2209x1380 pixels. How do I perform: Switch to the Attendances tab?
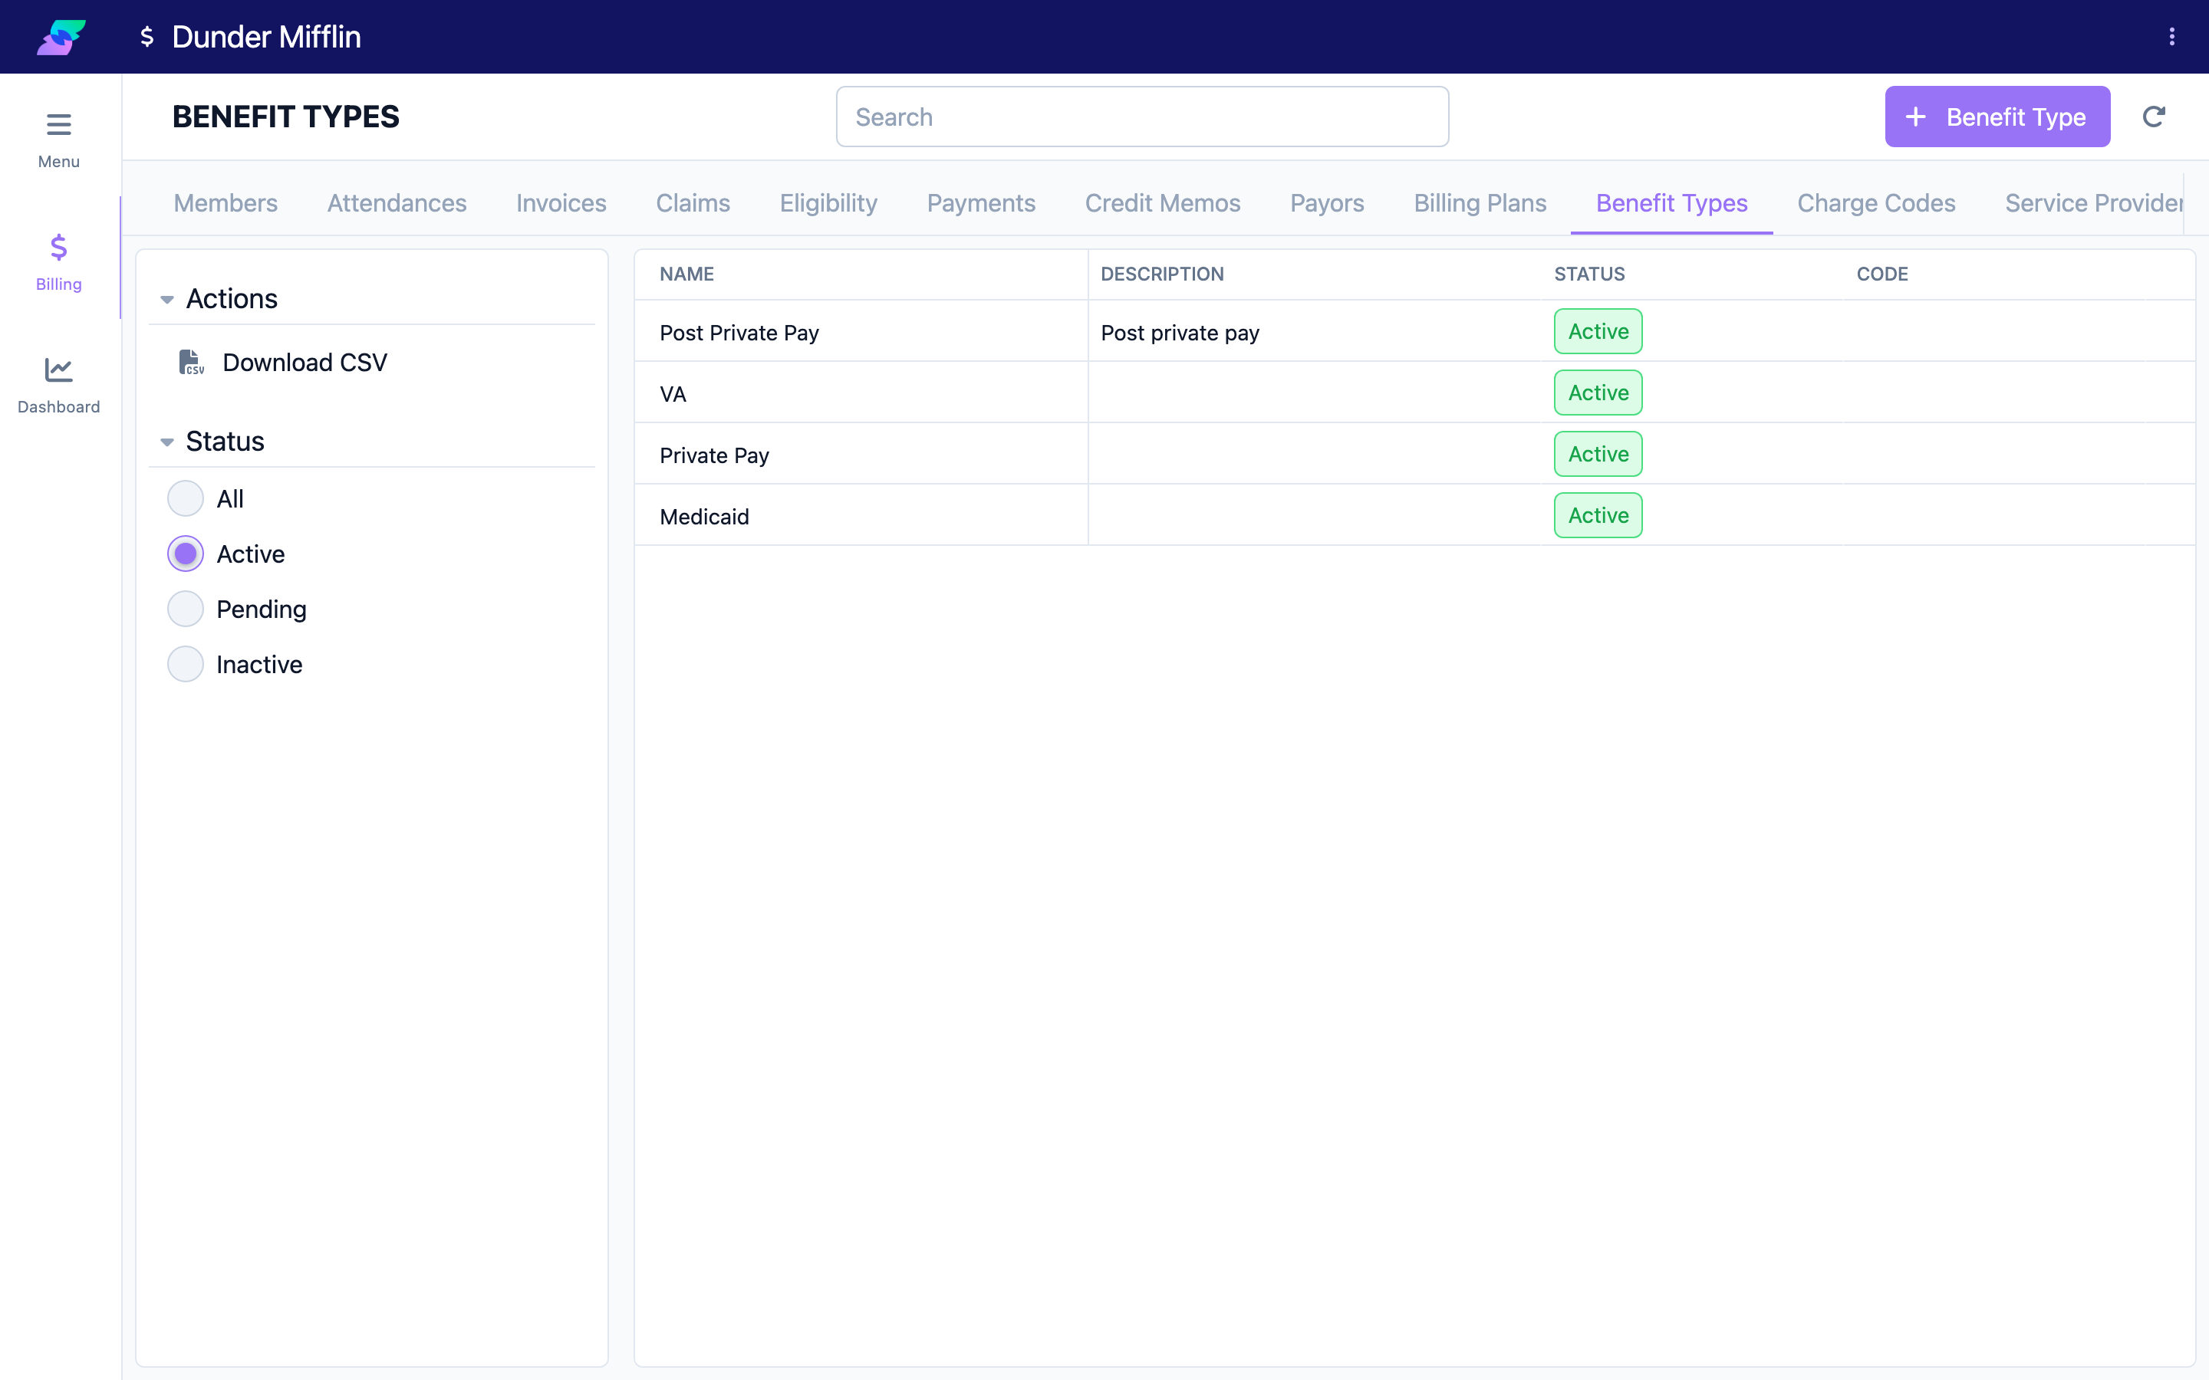click(397, 202)
